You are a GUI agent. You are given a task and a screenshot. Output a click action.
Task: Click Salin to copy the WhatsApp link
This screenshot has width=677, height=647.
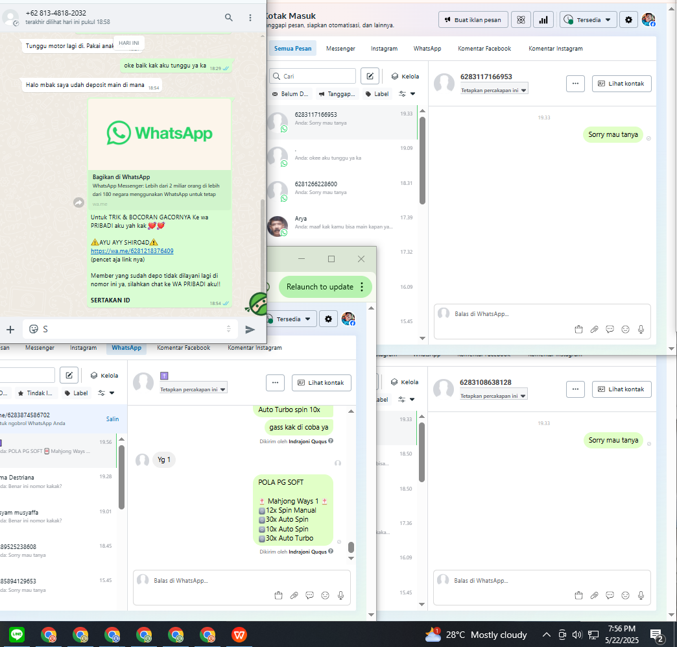point(112,419)
